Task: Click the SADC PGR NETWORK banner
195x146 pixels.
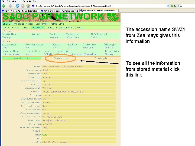Action: tap(61, 17)
